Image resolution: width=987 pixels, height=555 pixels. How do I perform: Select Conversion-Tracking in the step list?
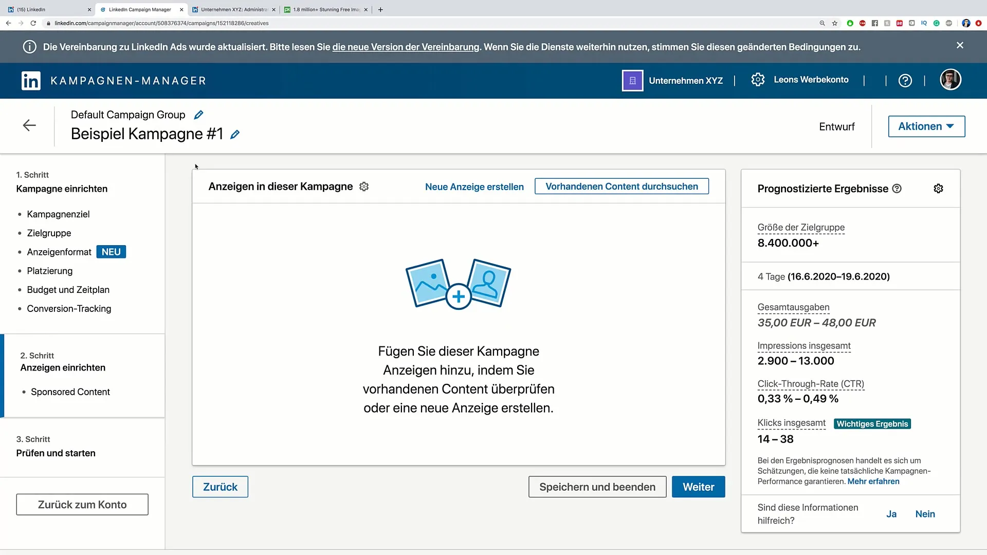click(x=69, y=309)
